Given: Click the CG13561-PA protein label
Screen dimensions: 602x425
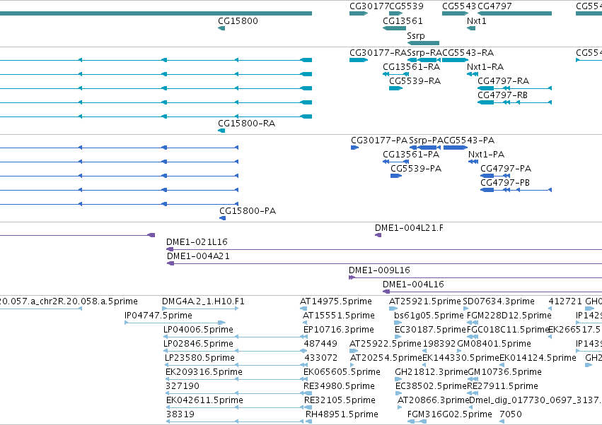Looking at the screenshot, I should 411,155.
